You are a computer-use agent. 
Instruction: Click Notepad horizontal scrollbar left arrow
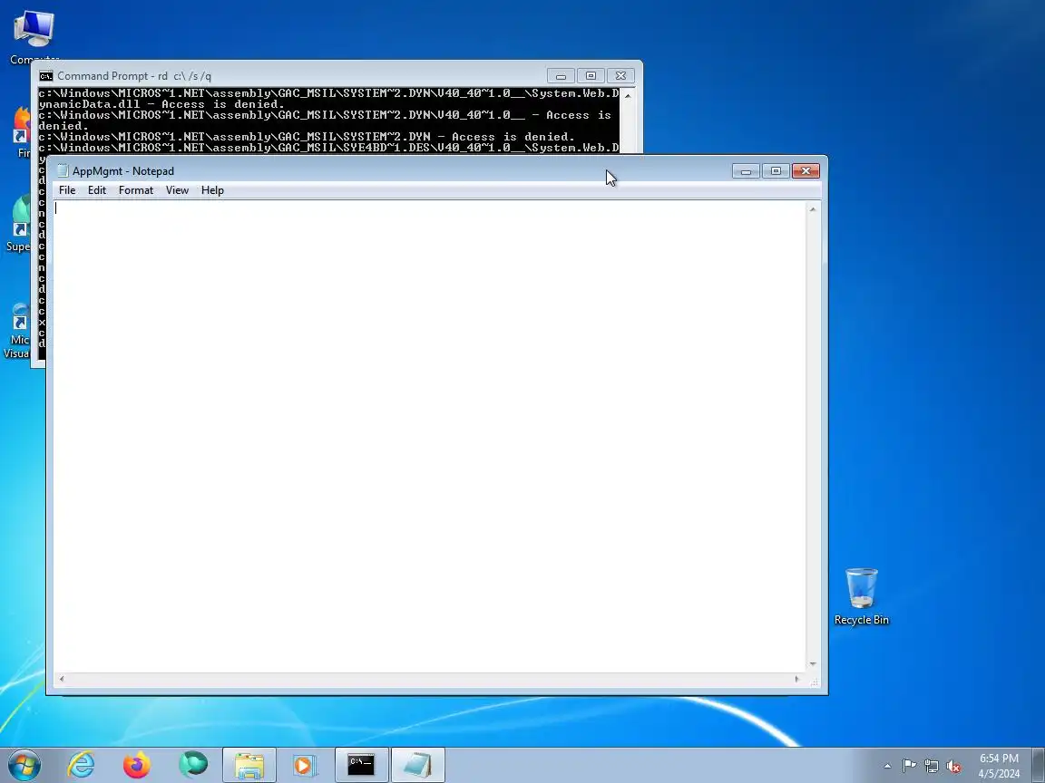click(x=62, y=679)
